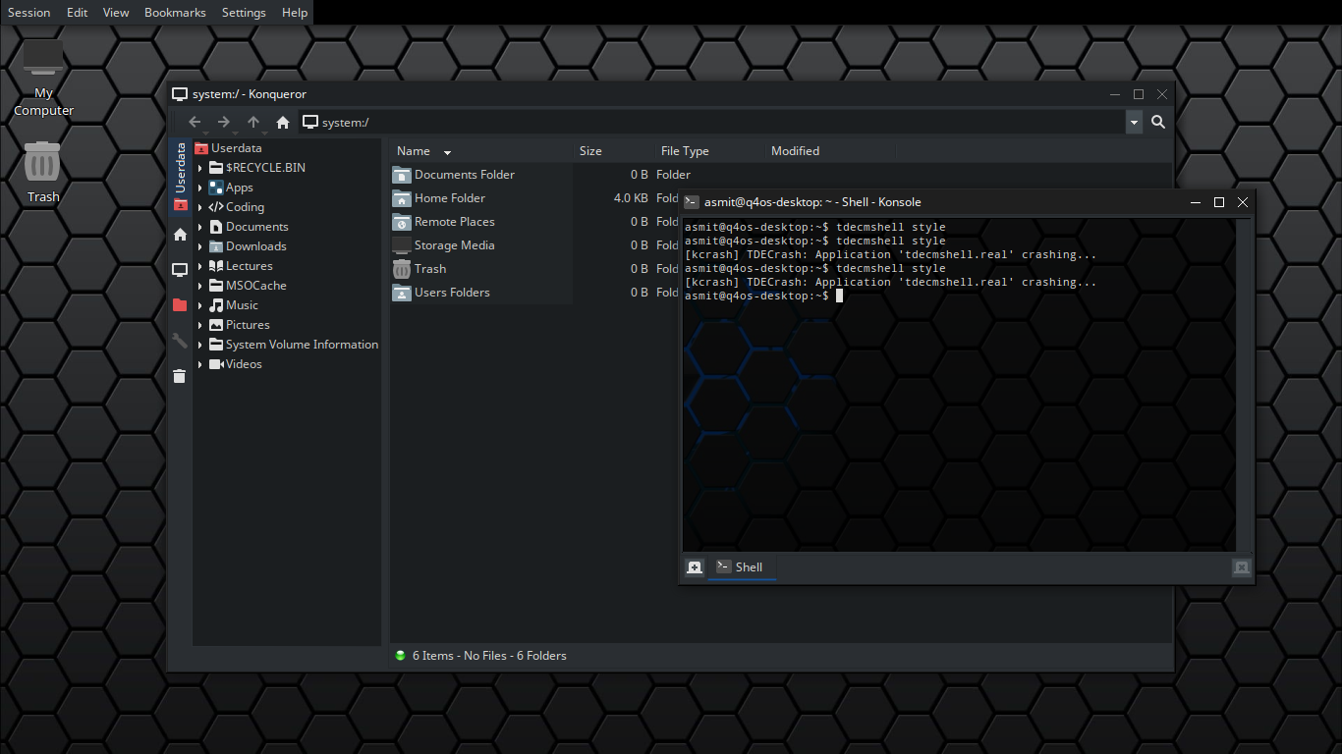Screen dimensions: 1342x754
Task: Click the magnifier search icon beside location bar
Action: coord(1158,122)
